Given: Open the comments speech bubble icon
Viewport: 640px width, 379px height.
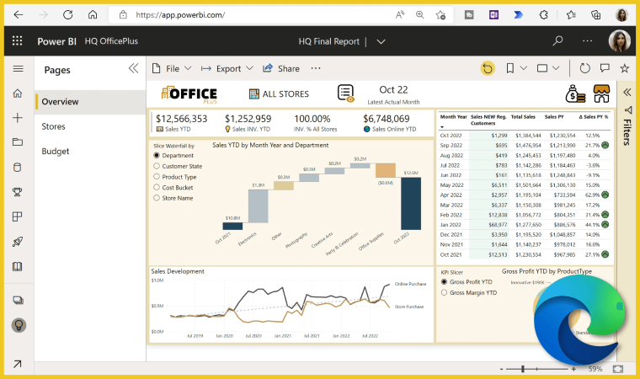Looking at the screenshot, I should [x=605, y=68].
